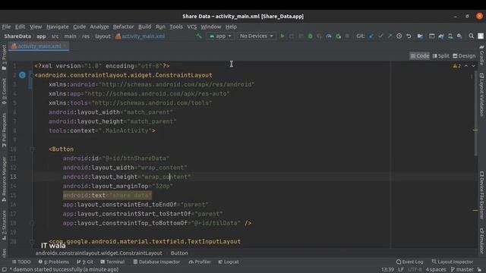Open the SDK Manager icon
The height and width of the screenshot is (273, 486).
(459, 36)
